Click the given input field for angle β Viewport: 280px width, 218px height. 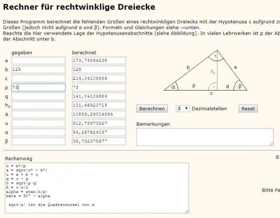(x=38, y=141)
